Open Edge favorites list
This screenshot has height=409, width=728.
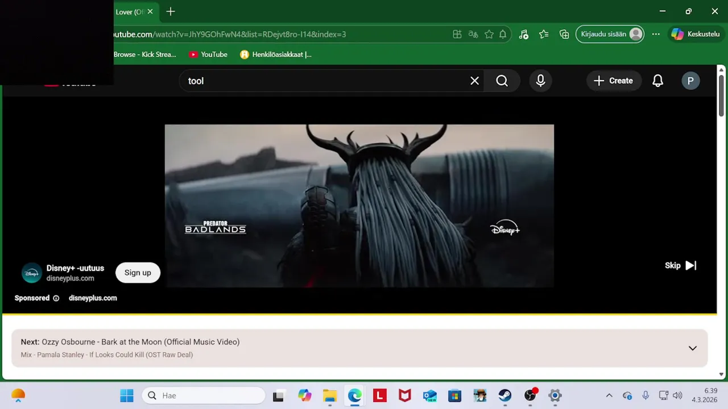tap(544, 34)
